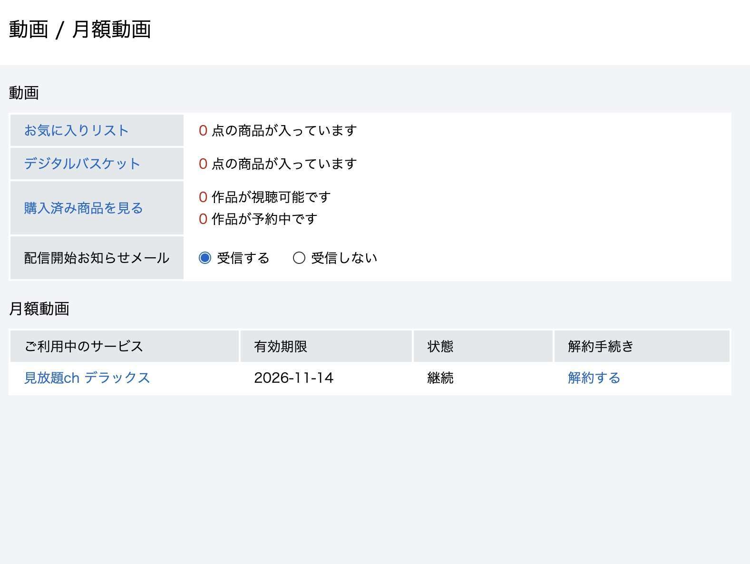Click the 月額動画 section heading
The height and width of the screenshot is (564, 750).
point(39,309)
